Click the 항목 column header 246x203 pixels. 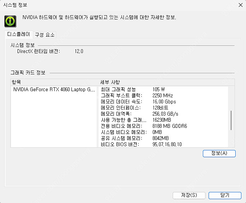pos(55,82)
